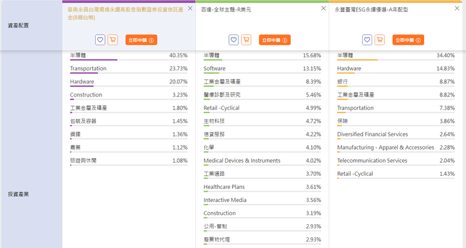The image size is (466, 248).
Task: Click the 1.80% 工業金屬及礦產 value
Action: click(x=180, y=108)
